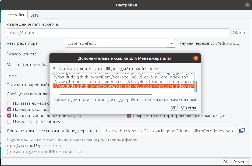The width and height of the screenshot is (252, 166).
Task: Click the Обзор browse button
Action: (x=239, y=33)
